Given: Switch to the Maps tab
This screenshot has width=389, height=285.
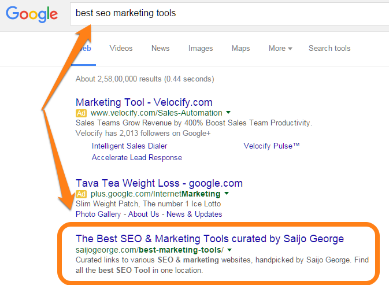Looking at the screenshot, I should coord(240,49).
